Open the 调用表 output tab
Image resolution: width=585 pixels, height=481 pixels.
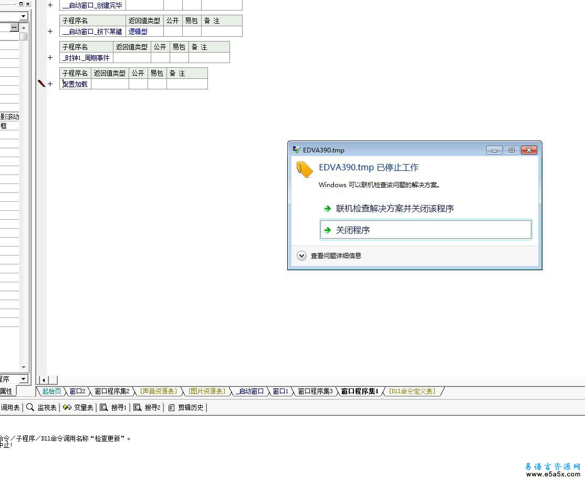pyautogui.click(x=10, y=407)
